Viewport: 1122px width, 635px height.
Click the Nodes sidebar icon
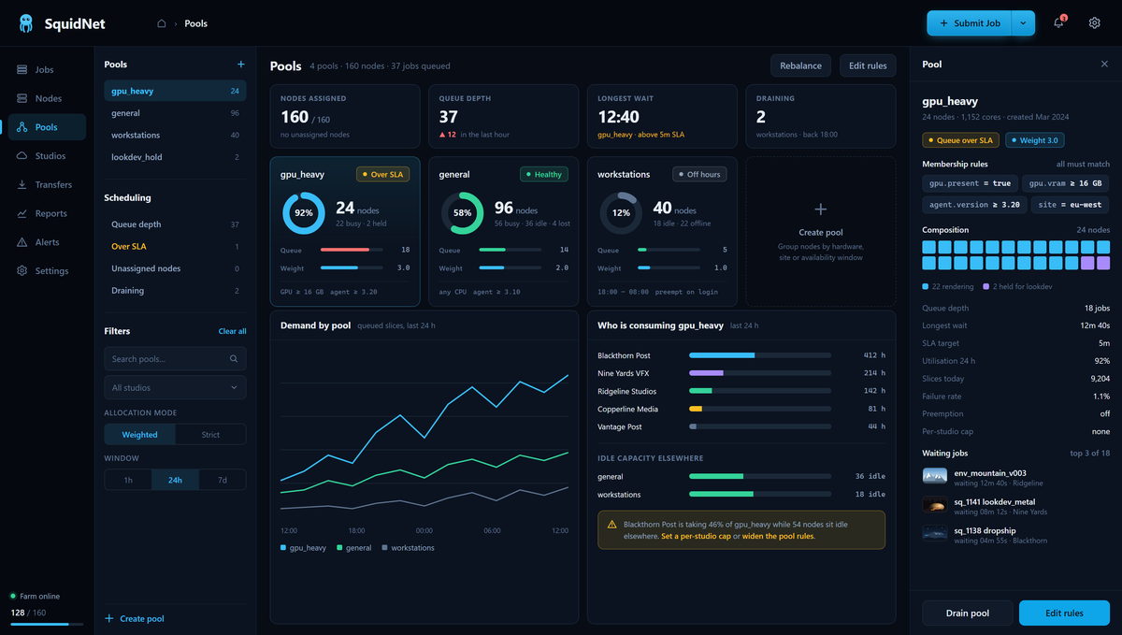click(22, 98)
